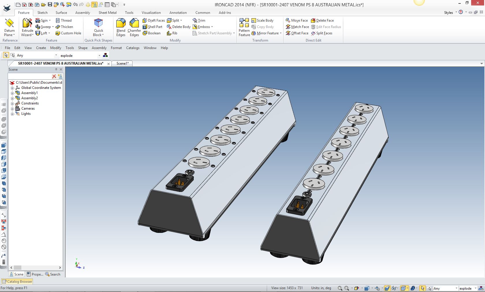This screenshot has width=485, height=292.
Task: Click the Draft Faces tool
Action: pyautogui.click(x=154, y=20)
